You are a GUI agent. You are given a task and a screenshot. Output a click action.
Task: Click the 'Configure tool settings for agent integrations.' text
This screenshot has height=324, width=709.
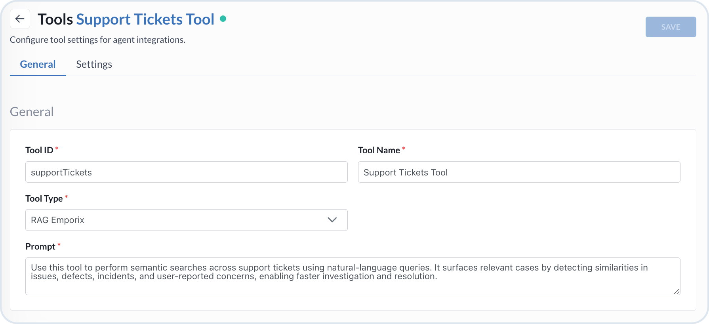pos(97,40)
